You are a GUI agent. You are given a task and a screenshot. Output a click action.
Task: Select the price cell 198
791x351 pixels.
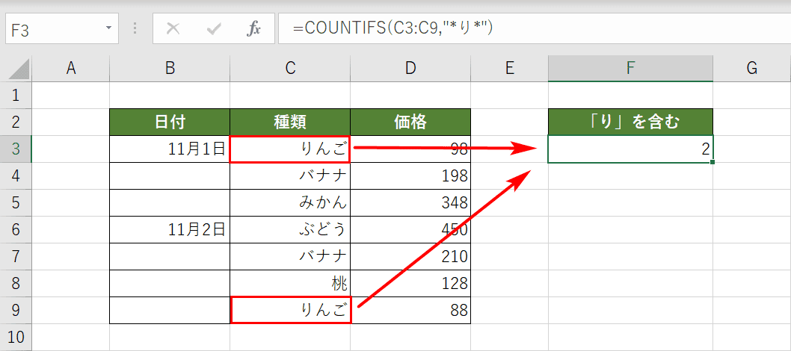[x=410, y=175]
